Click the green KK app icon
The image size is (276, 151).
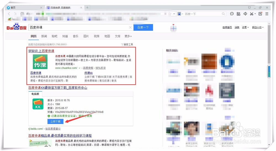[38, 104]
